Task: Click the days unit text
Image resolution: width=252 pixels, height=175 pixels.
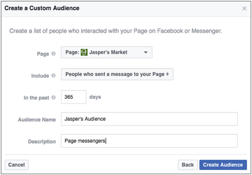Action: [x=95, y=97]
